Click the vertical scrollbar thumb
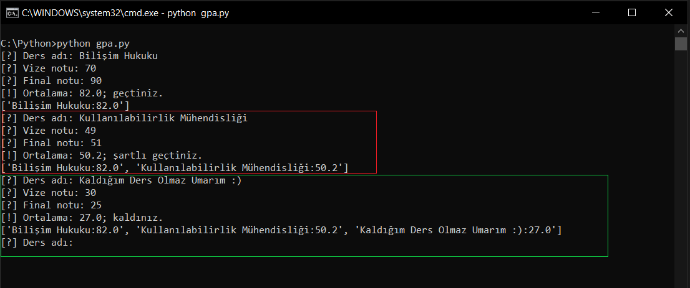This screenshot has width=690, height=288. 681,44
